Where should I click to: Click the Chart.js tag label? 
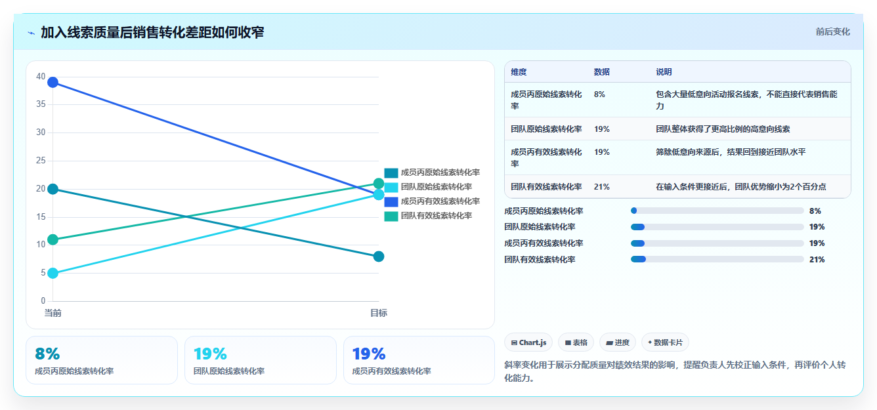[533, 342]
